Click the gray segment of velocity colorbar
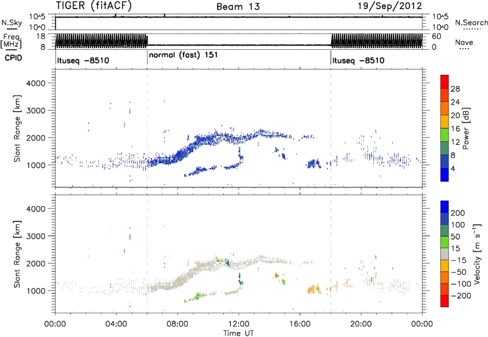The width and height of the screenshot is (488, 337). [x=445, y=254]
